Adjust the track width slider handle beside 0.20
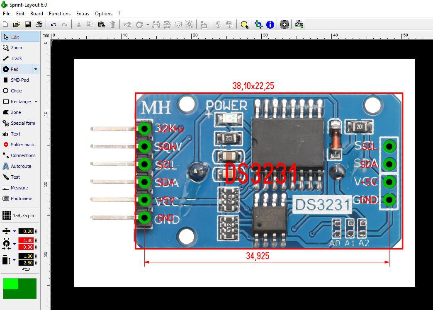The height and width of the screenshot is (310, 433). click(36, 231)
